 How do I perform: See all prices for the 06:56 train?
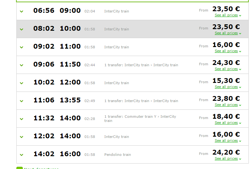[x=226, y=15]
